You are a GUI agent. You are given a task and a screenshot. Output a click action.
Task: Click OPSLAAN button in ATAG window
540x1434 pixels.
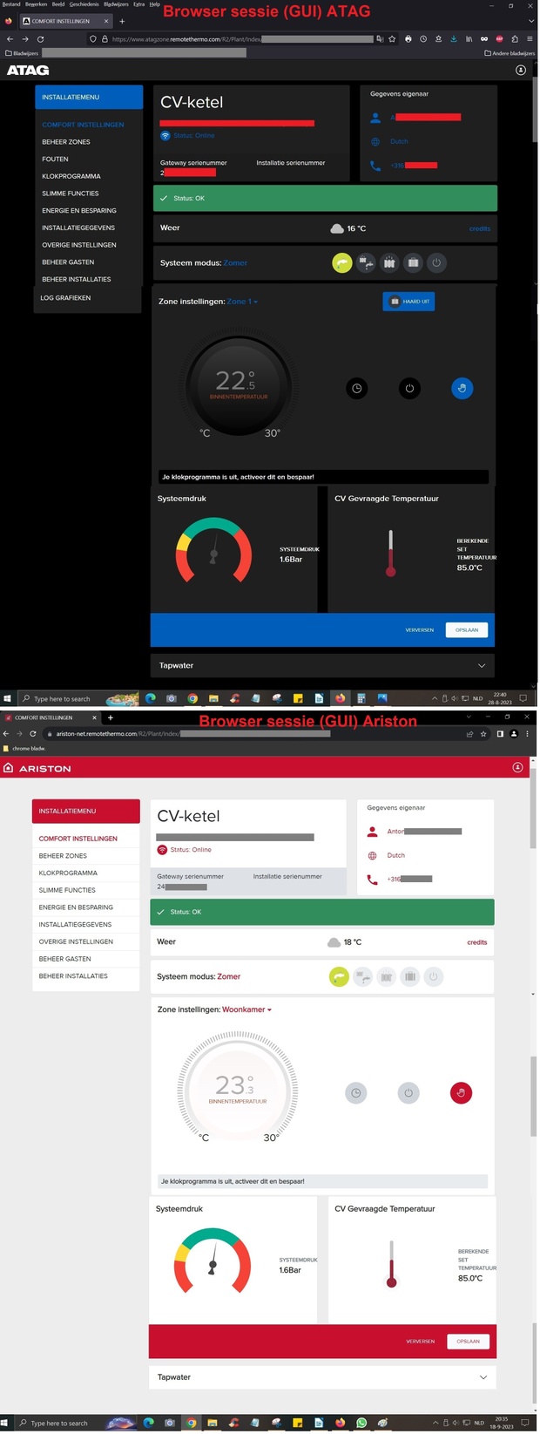click(467, 629)
